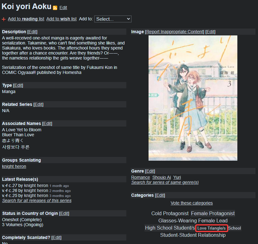Edit the Image section
Image resolution: width=258 pixels, height=244 pixels.
pos(210,32)
